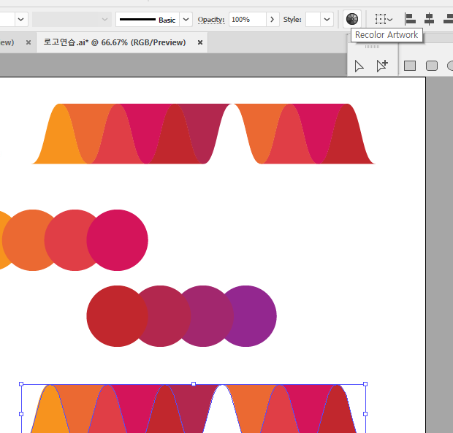The image size is (453, 433).
Task: Click the top-left selection bounding handle
Action: pos(21,384)
